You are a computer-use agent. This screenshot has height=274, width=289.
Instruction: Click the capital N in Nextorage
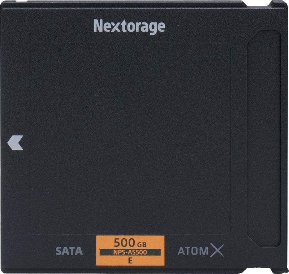[x=98, y=26]
